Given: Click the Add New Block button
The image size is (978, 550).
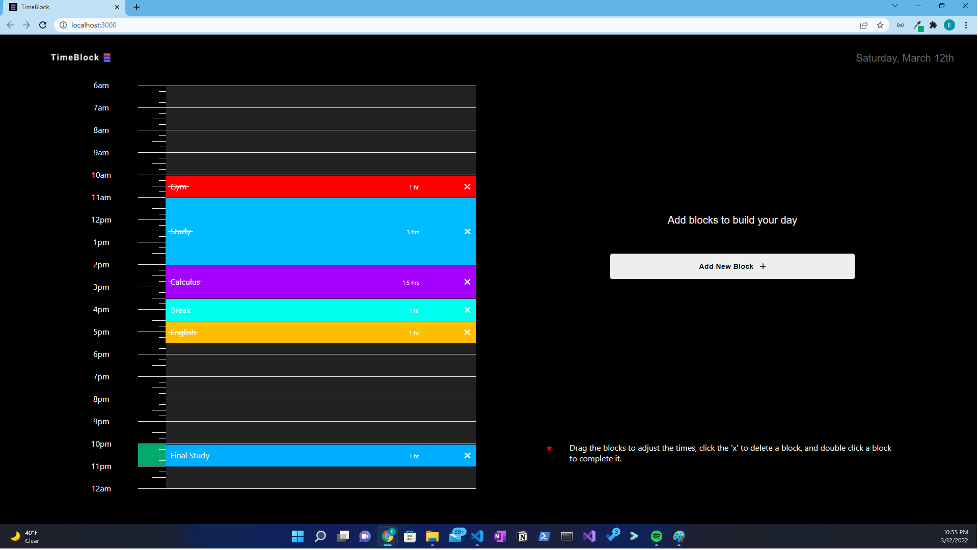Looking at the screenshot, I should click(732, 266).
